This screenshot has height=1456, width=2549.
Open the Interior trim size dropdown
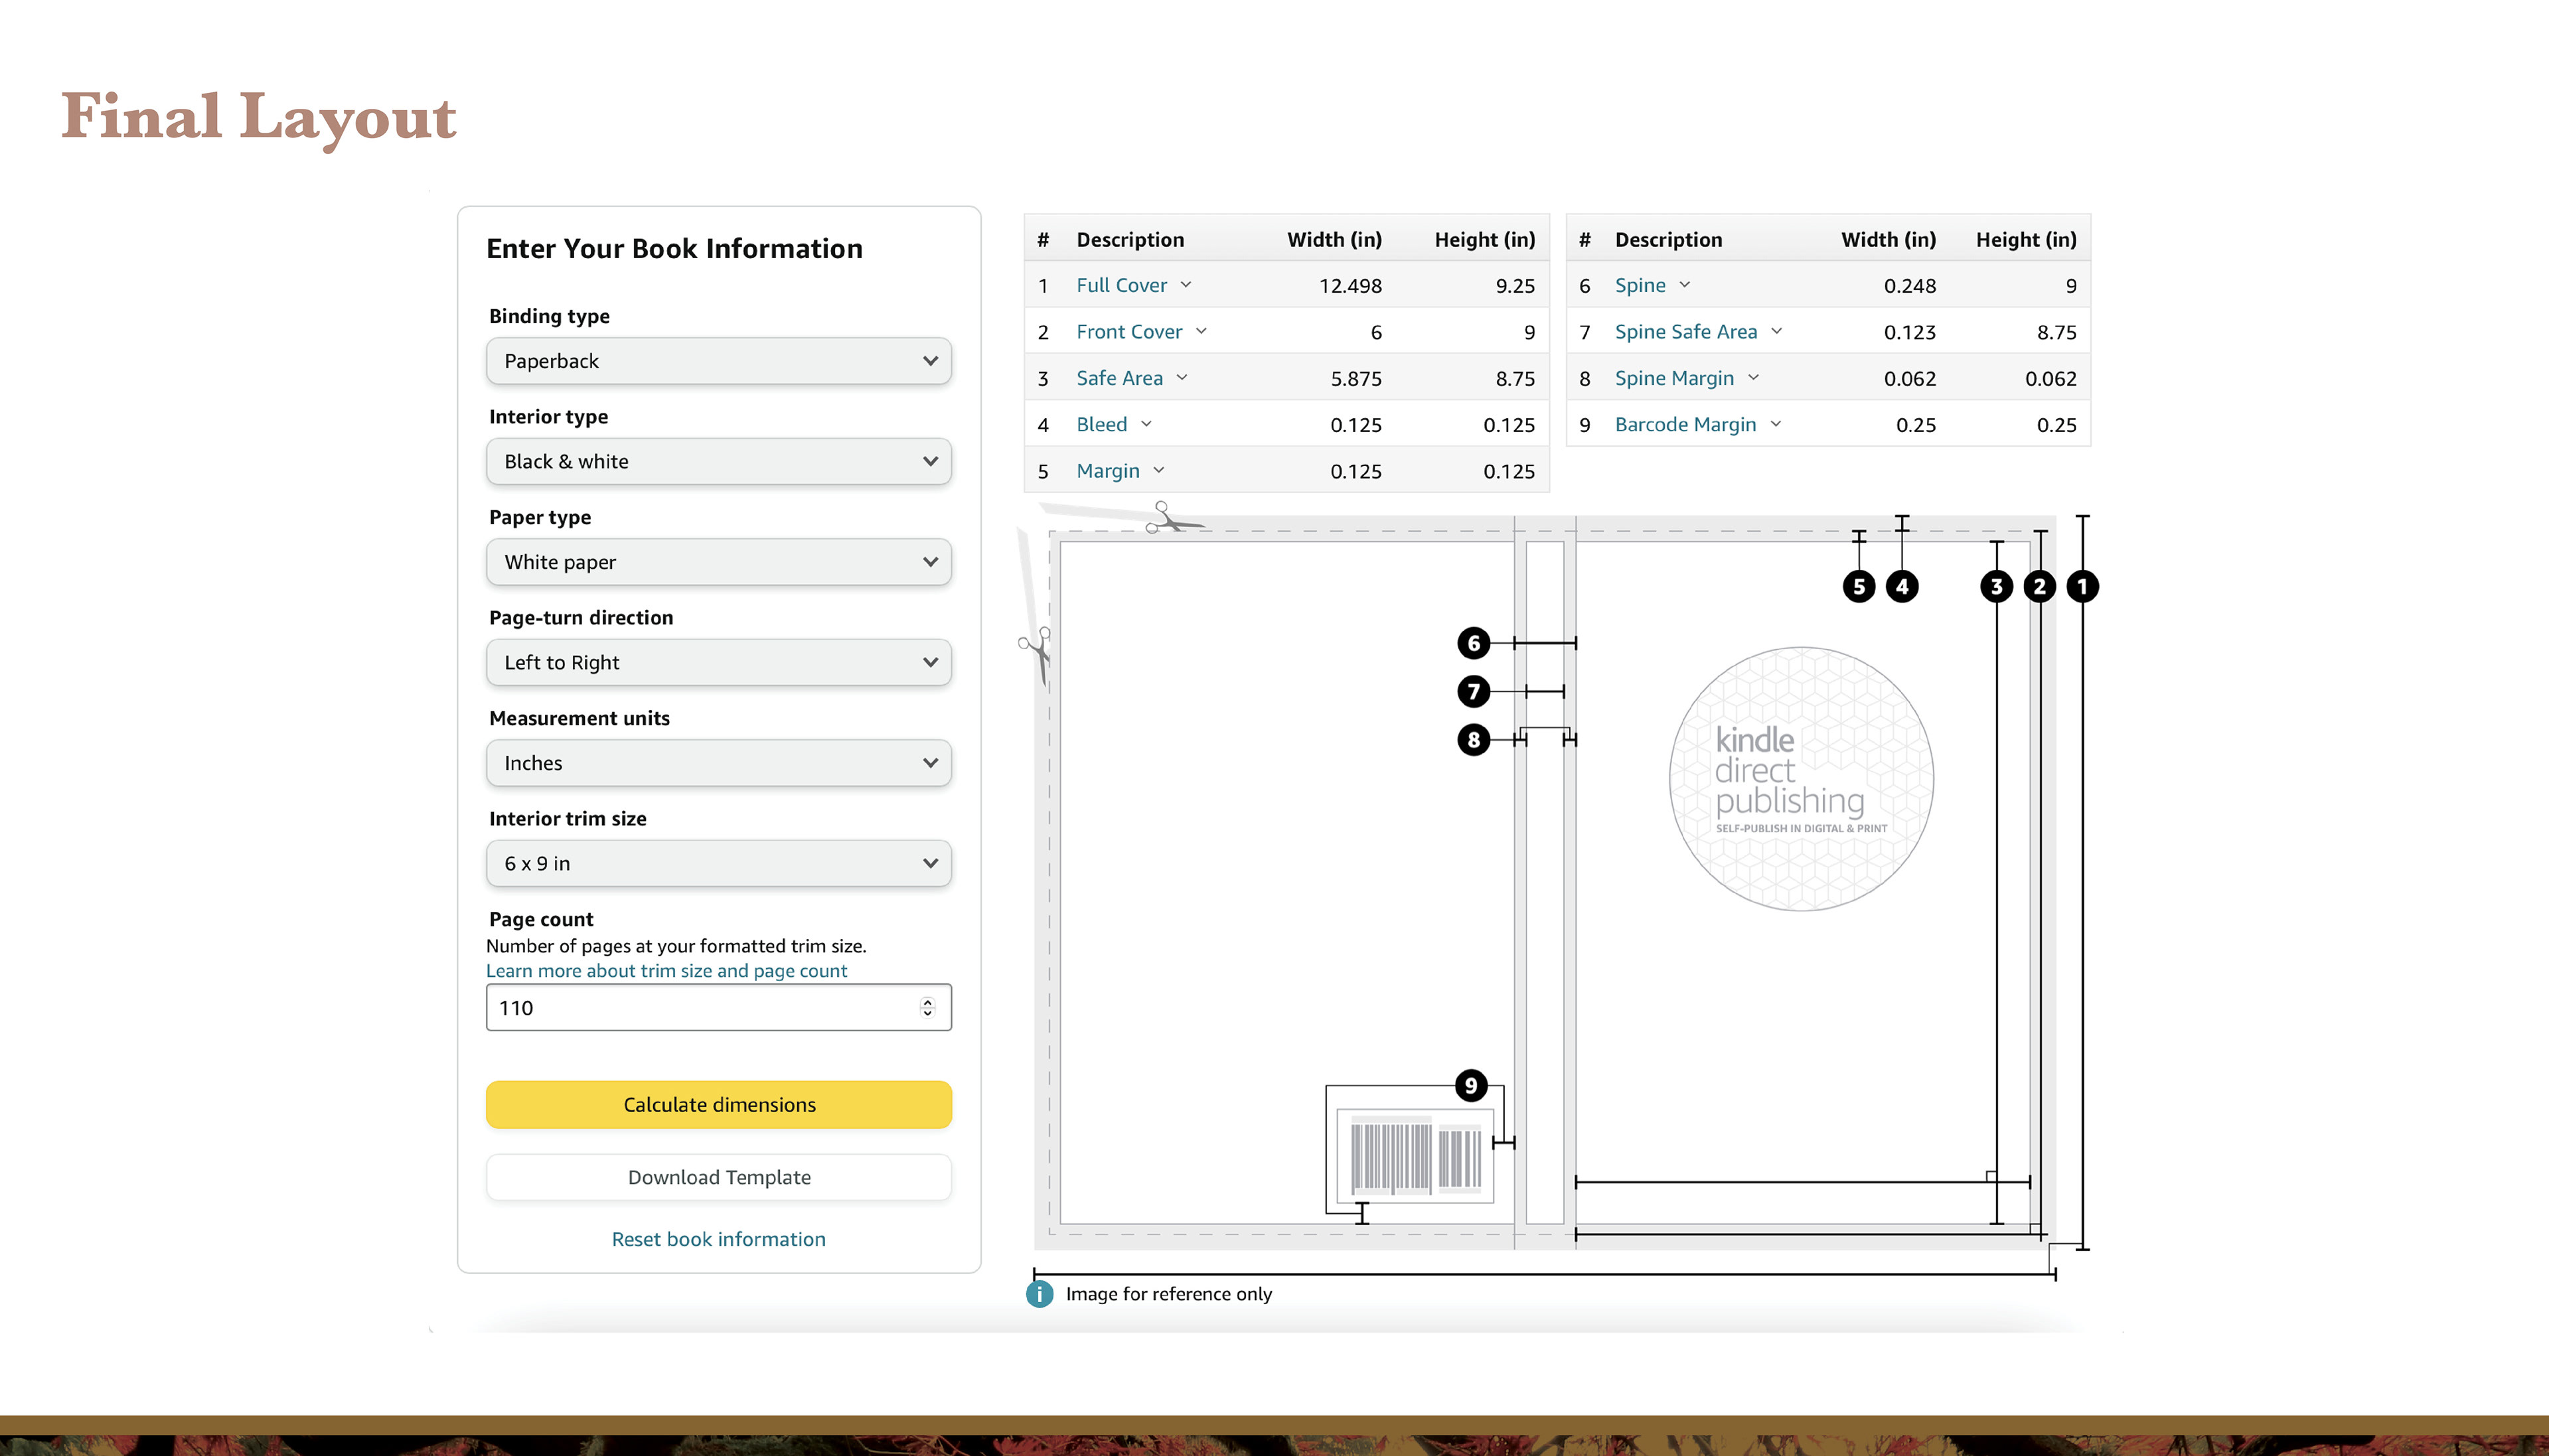(x=718, y=864)
